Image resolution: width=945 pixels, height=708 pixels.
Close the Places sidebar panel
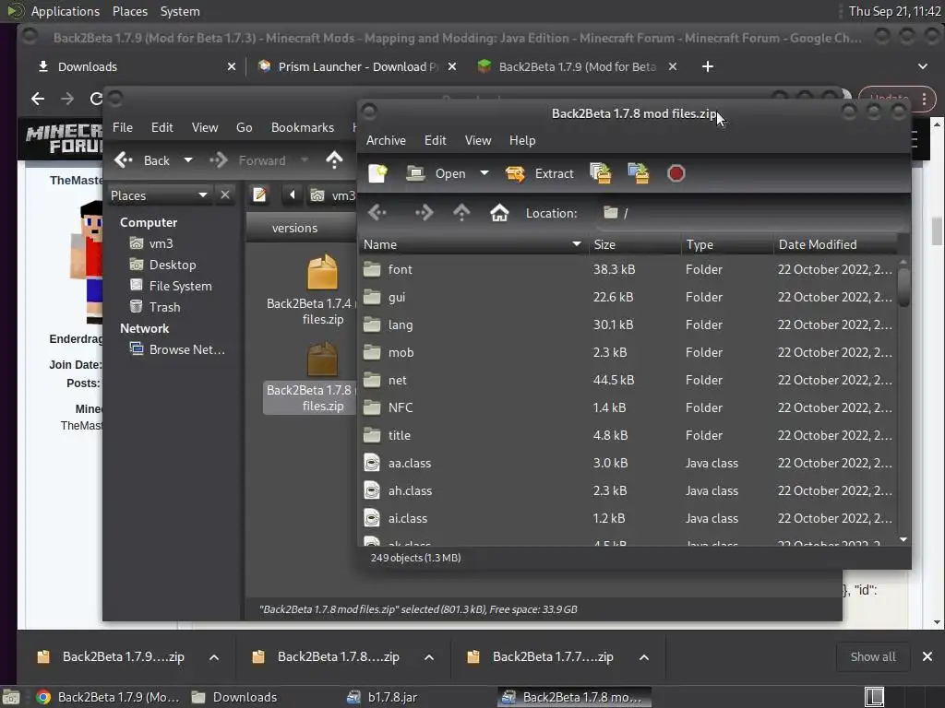point(225,195)
